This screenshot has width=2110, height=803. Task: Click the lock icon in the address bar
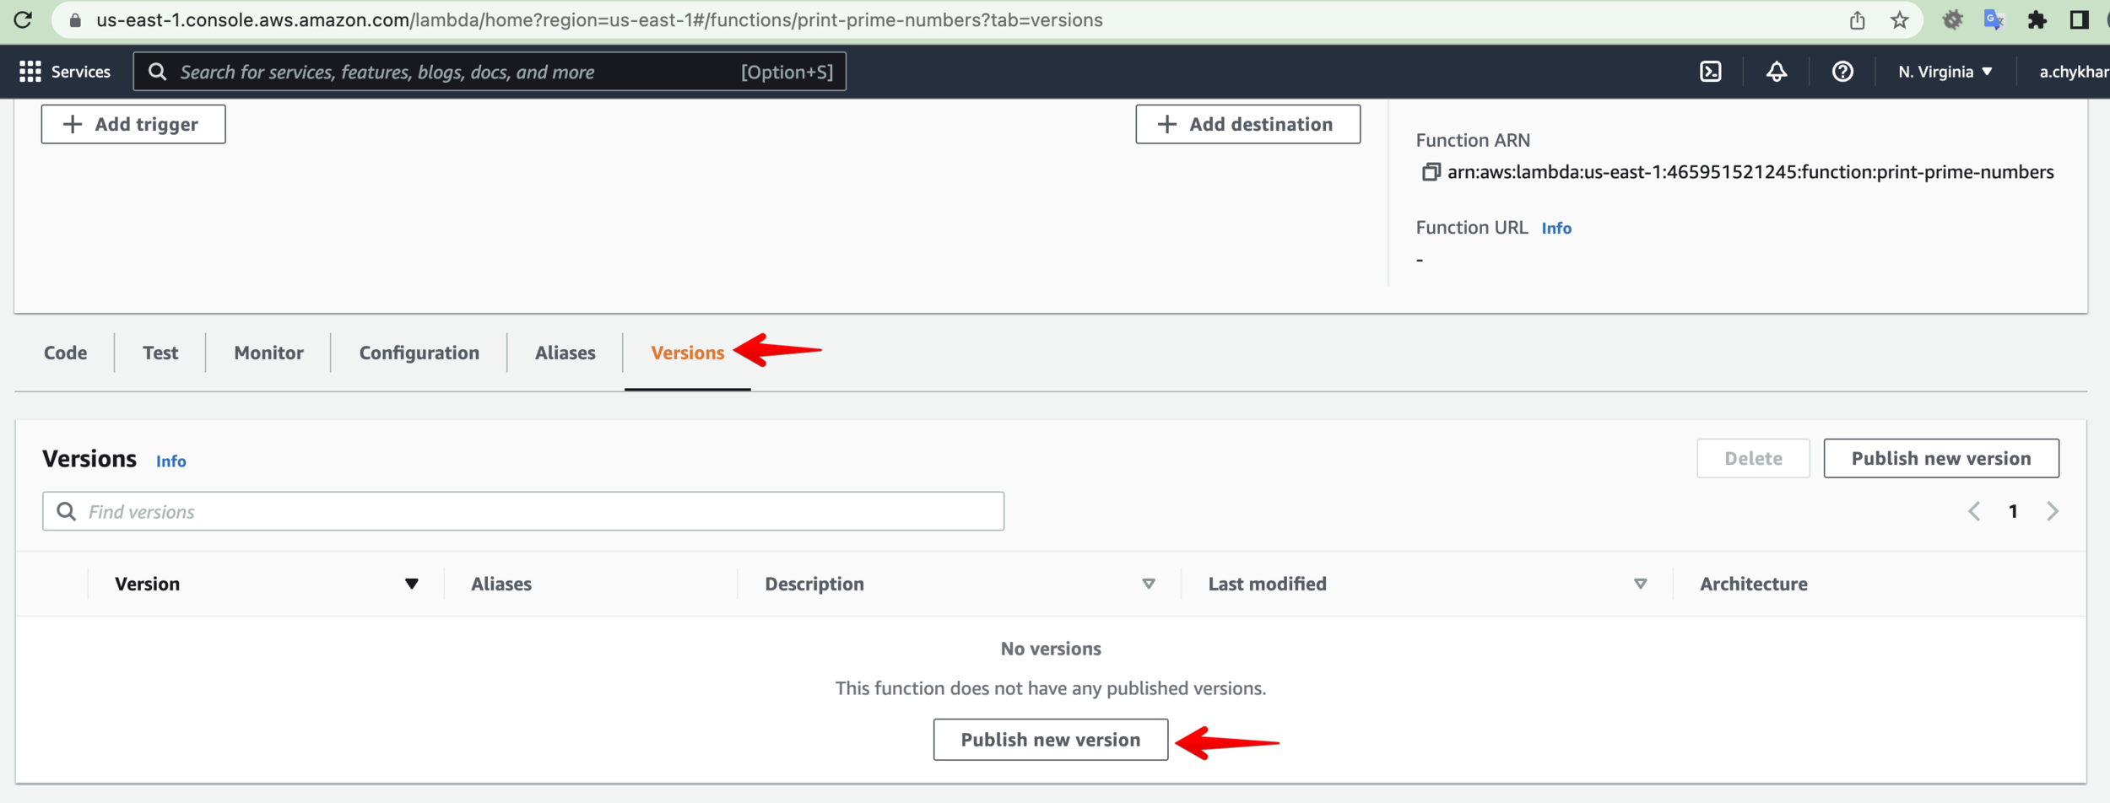coord(75,20)
